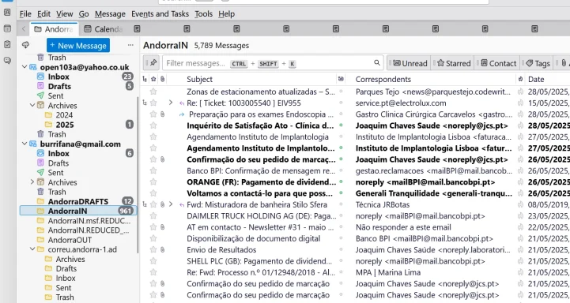
Task: Open the View menu
Action: coord(64,14)
